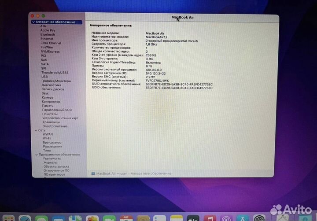This screenshot has height=221, width=317.
Task: Select SPI in the sidebar
Action: pos(44,68)
